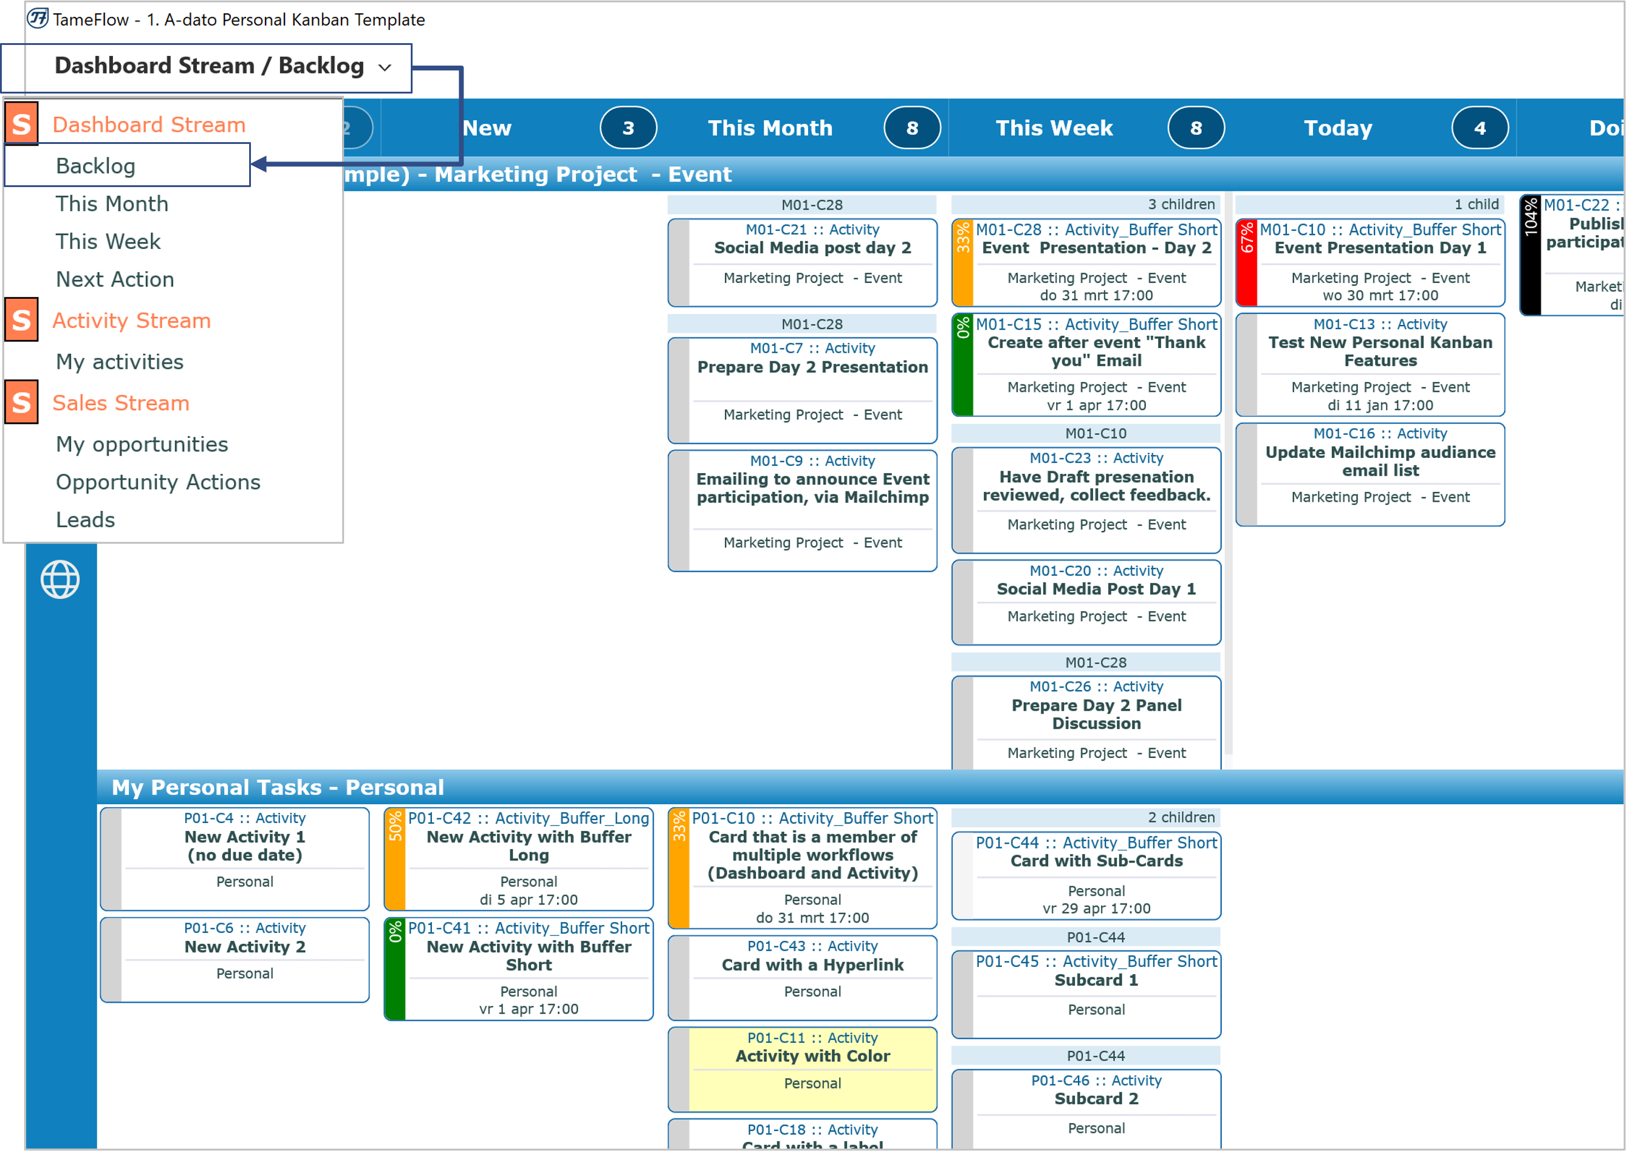Open the Social Media Post Day 1 card

click(x=1086, y=603)
